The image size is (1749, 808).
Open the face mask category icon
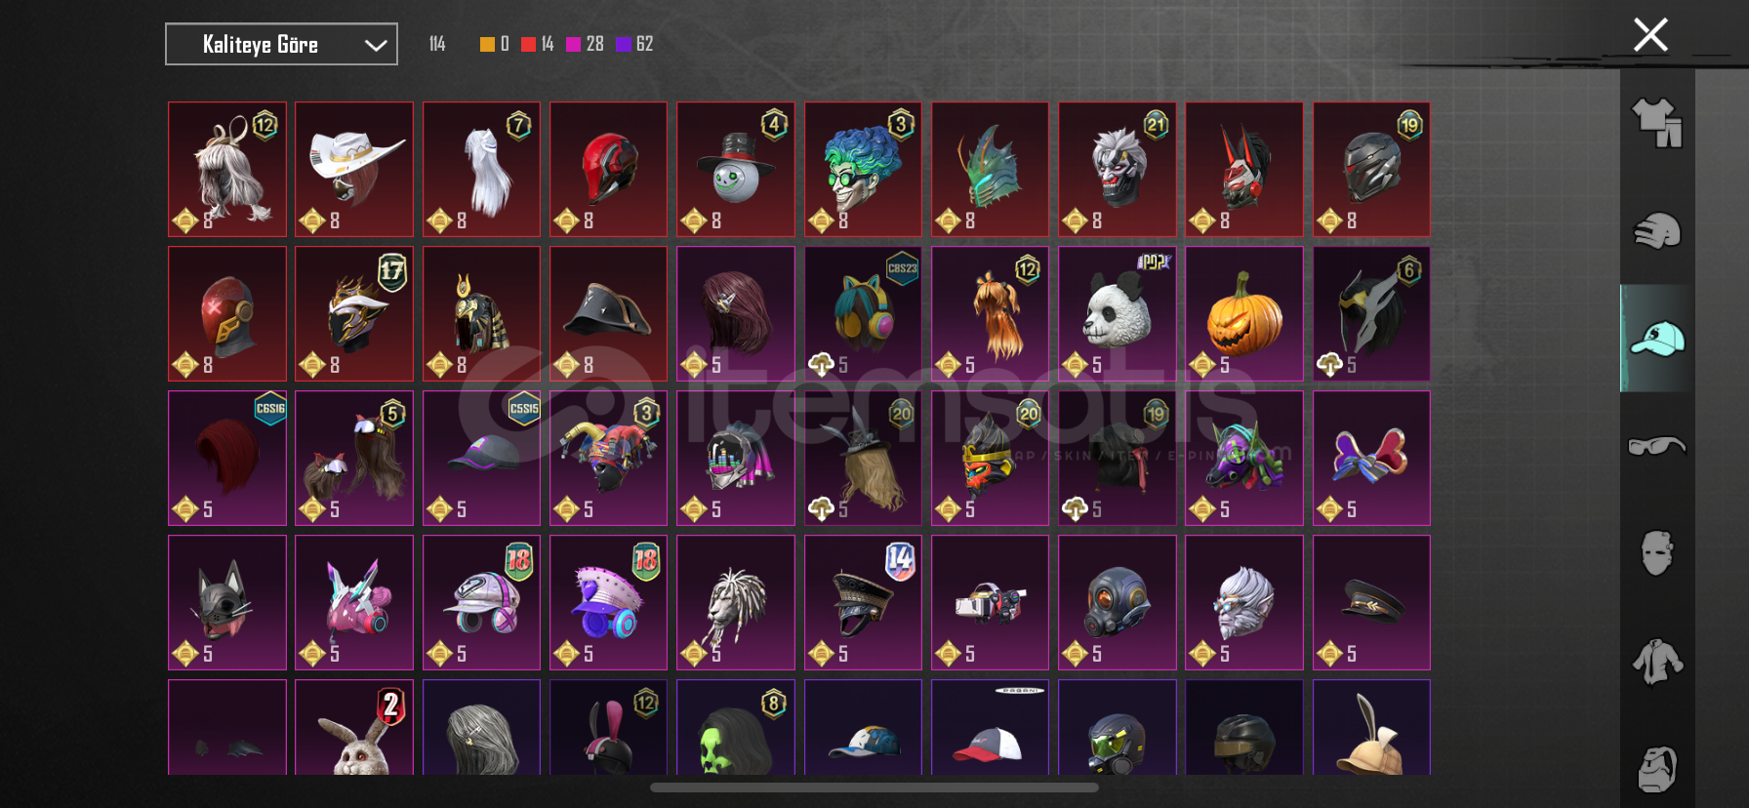click(1657, 553)
